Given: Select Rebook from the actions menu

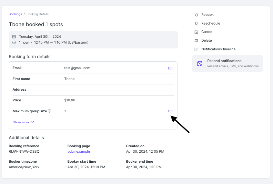Looking at the screenshot, I should point(207,15).
